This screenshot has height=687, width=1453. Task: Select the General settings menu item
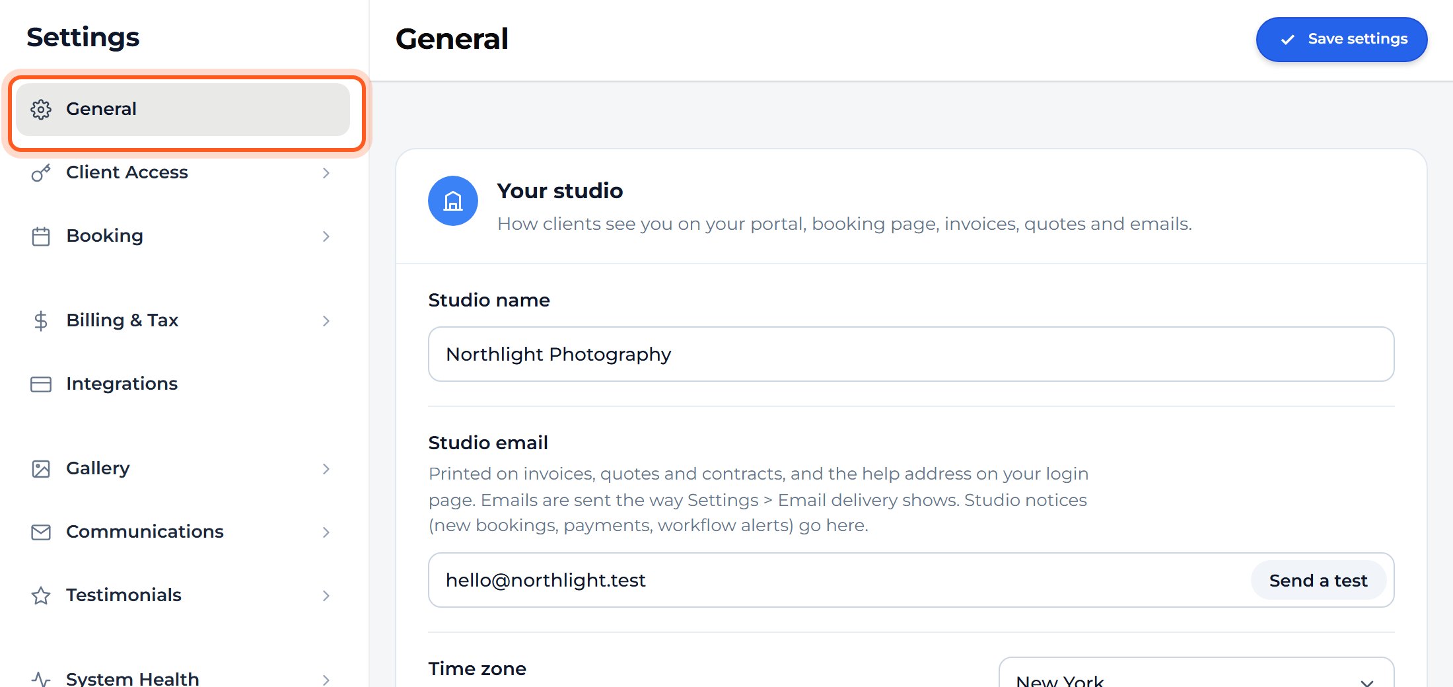tap(183, 110)
